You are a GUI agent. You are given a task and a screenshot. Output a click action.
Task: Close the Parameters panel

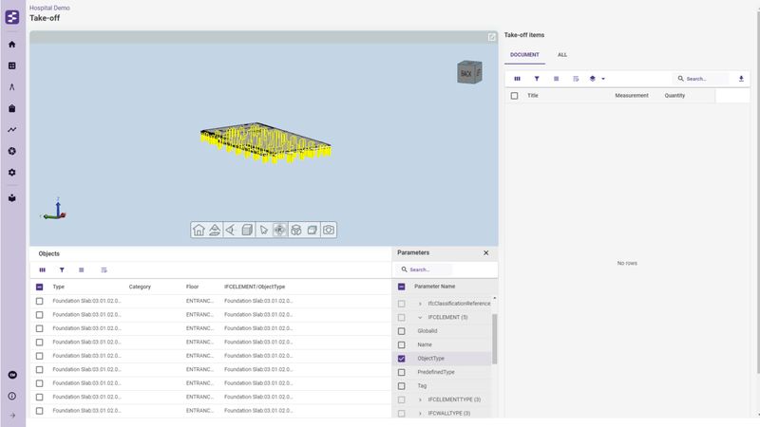pos(486,252)
